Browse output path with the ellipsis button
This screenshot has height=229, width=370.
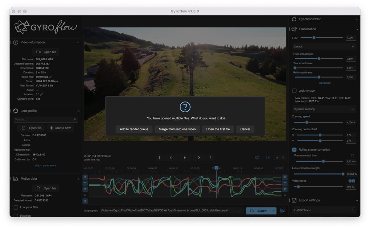coord(239,211)
